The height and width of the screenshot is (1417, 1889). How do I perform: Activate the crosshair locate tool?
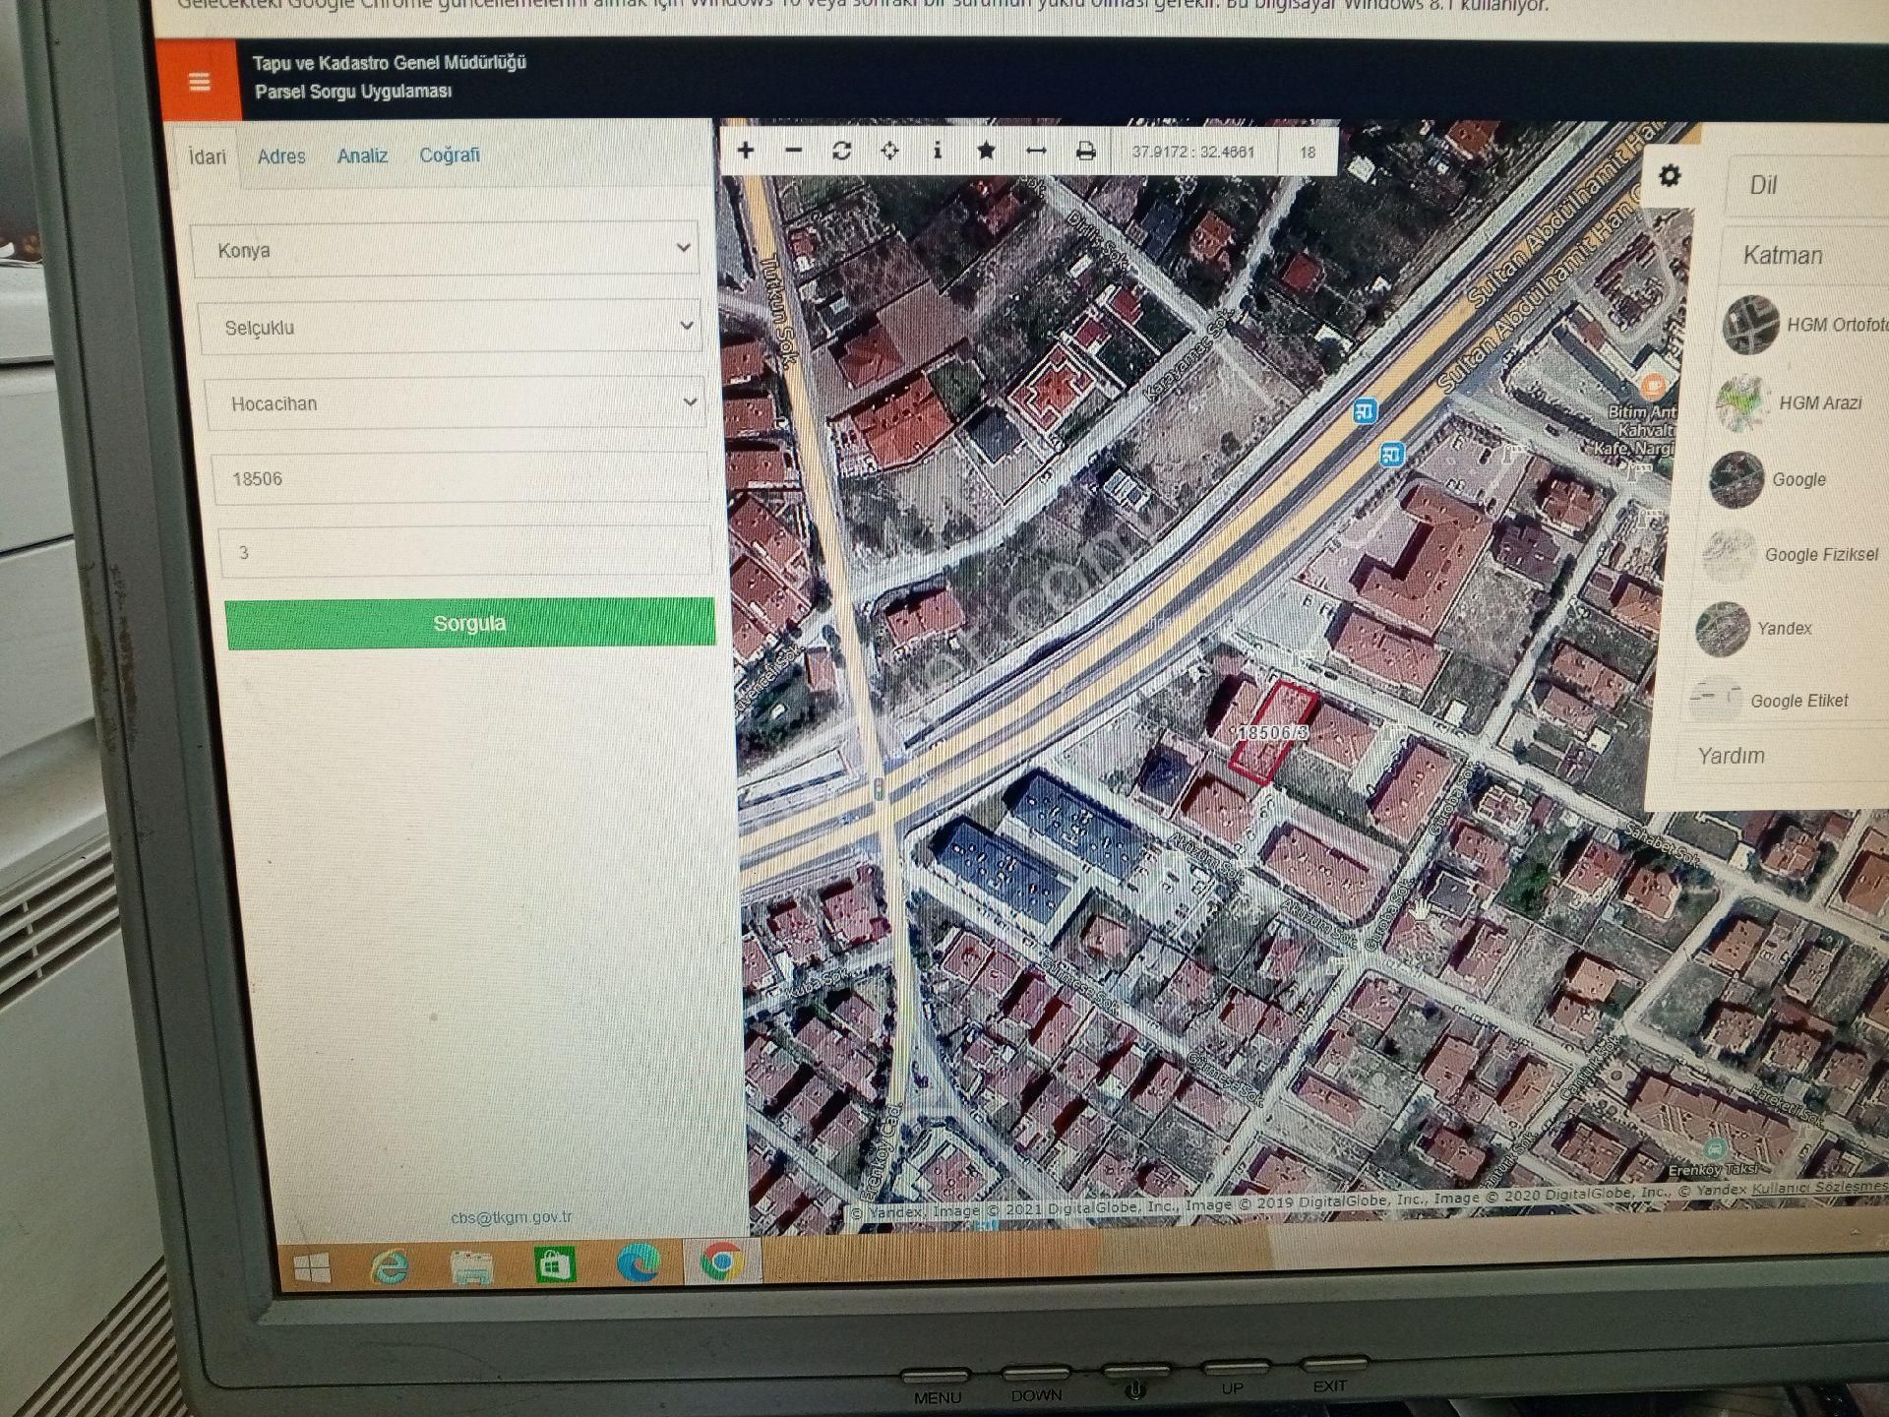(x=889, y=151)
